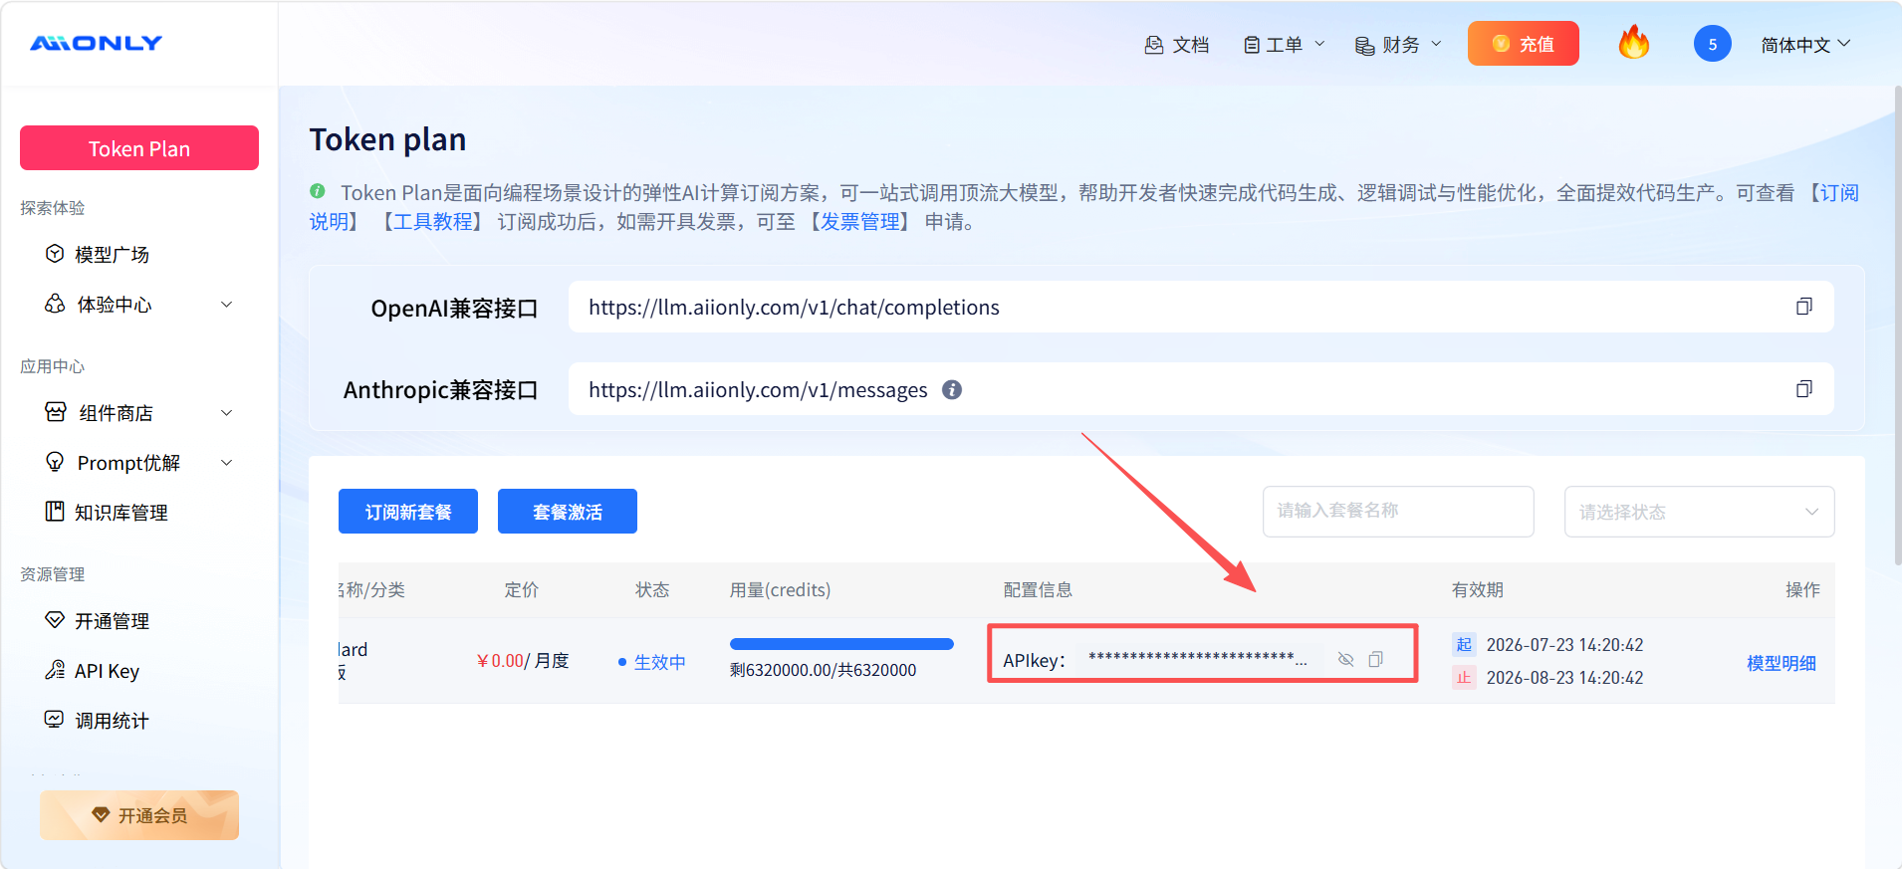Open the 文档 docs menu item
Screen dimensions: 1902x869
pyautogui.click(x=1177, y=45)
